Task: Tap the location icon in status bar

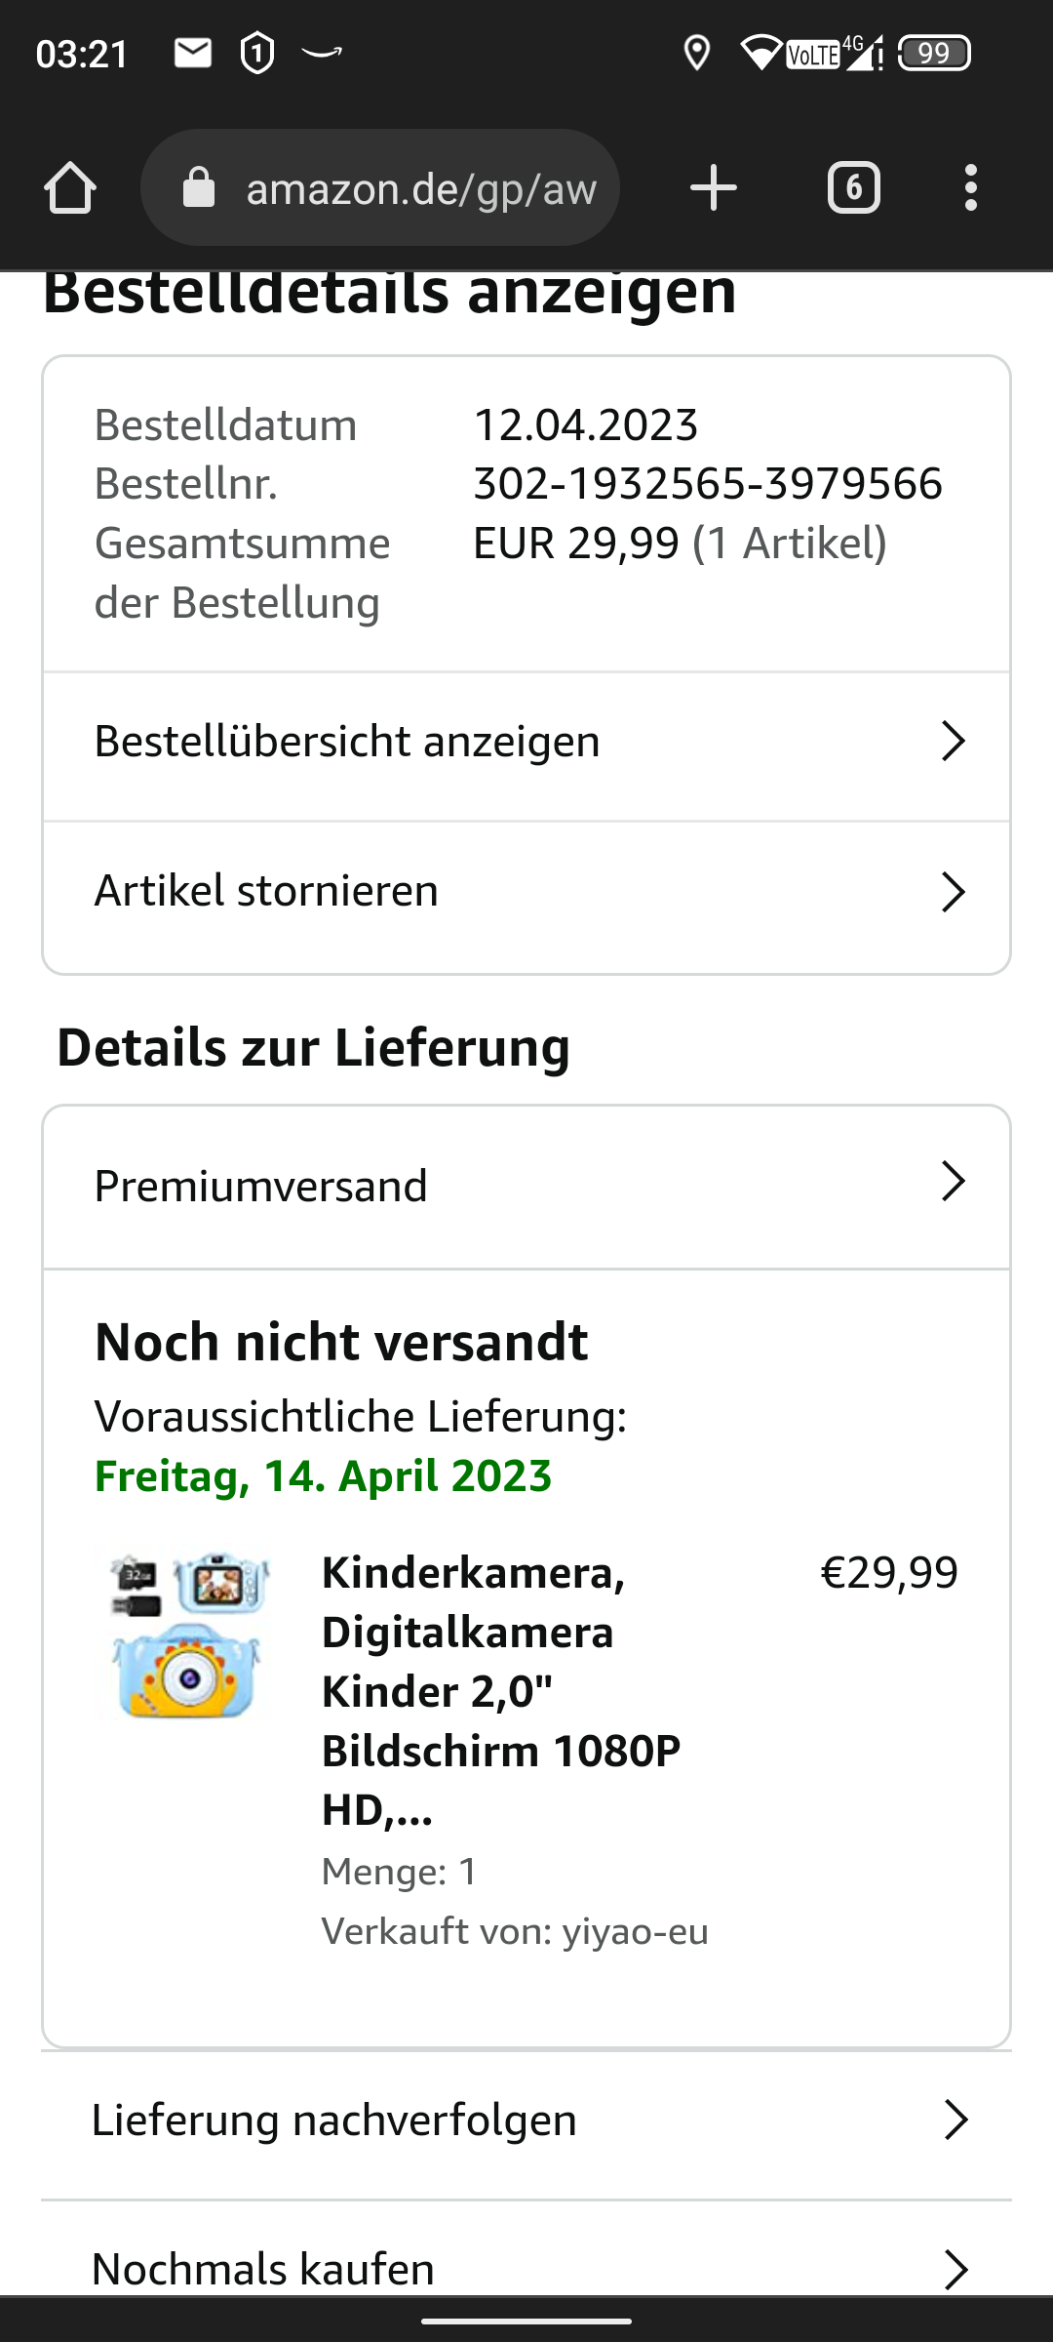Action: [696, 53]
